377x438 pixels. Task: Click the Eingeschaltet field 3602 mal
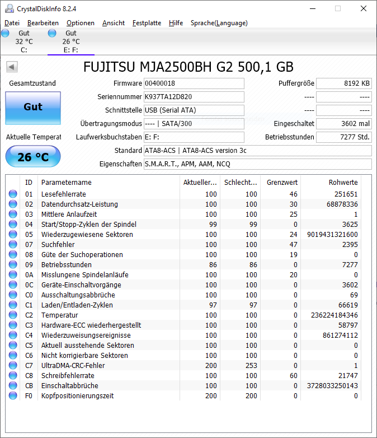tap(344, 123)
